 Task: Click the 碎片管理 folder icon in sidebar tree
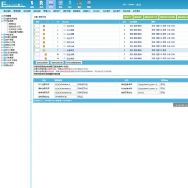point(5,39)
